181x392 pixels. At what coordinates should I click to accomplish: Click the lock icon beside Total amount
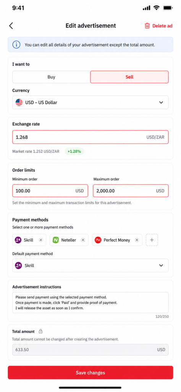(40, 332)
